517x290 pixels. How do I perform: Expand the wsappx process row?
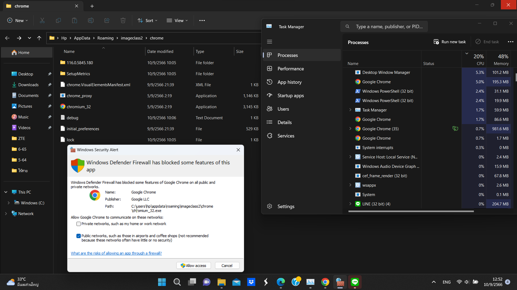(350, 185)
